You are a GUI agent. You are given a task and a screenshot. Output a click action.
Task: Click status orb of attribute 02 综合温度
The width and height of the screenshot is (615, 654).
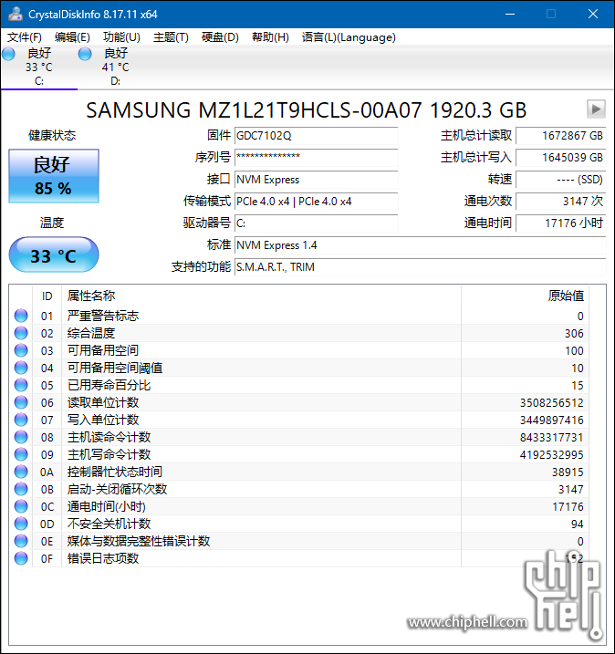21,333
